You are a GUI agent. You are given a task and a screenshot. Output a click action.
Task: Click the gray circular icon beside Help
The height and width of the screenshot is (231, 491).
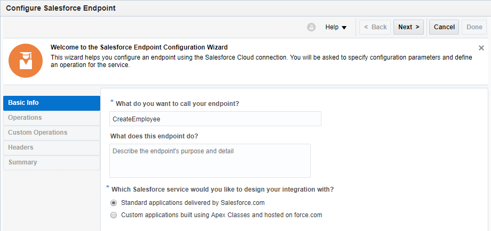[x=311, y=27]
